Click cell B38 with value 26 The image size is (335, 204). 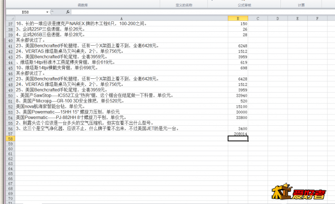(238, 29)
